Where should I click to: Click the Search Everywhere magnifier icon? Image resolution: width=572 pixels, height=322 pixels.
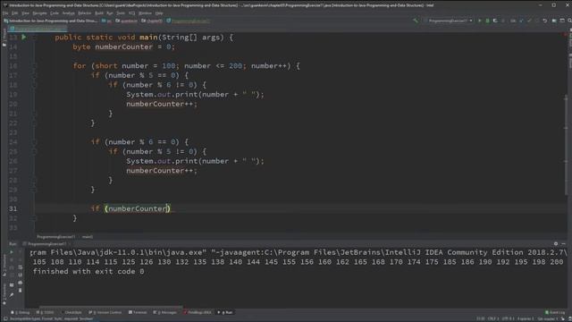click(569, 21)
